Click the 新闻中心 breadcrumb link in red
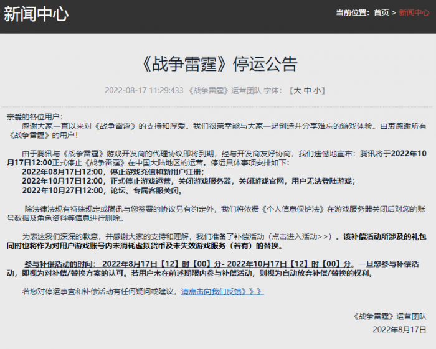Viewport: 436px width, 349px height. [x=414, y=12]
